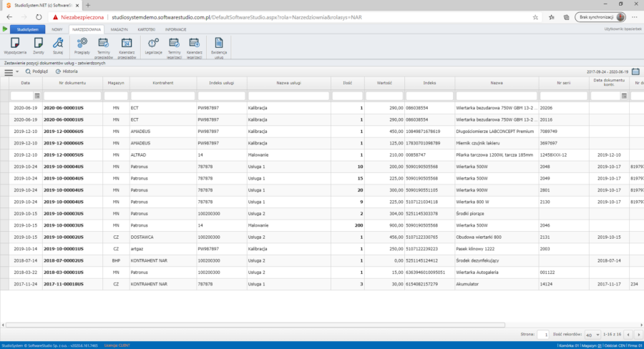This screenshot has width=644, height=349.
Task: Click the green play icon
Action: click(x=5, y=29)
